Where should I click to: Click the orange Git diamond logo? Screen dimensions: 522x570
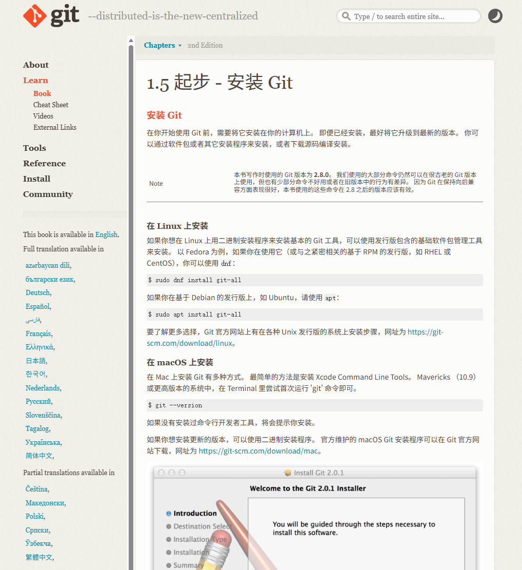pyautogui.click(x=34, y=16)
